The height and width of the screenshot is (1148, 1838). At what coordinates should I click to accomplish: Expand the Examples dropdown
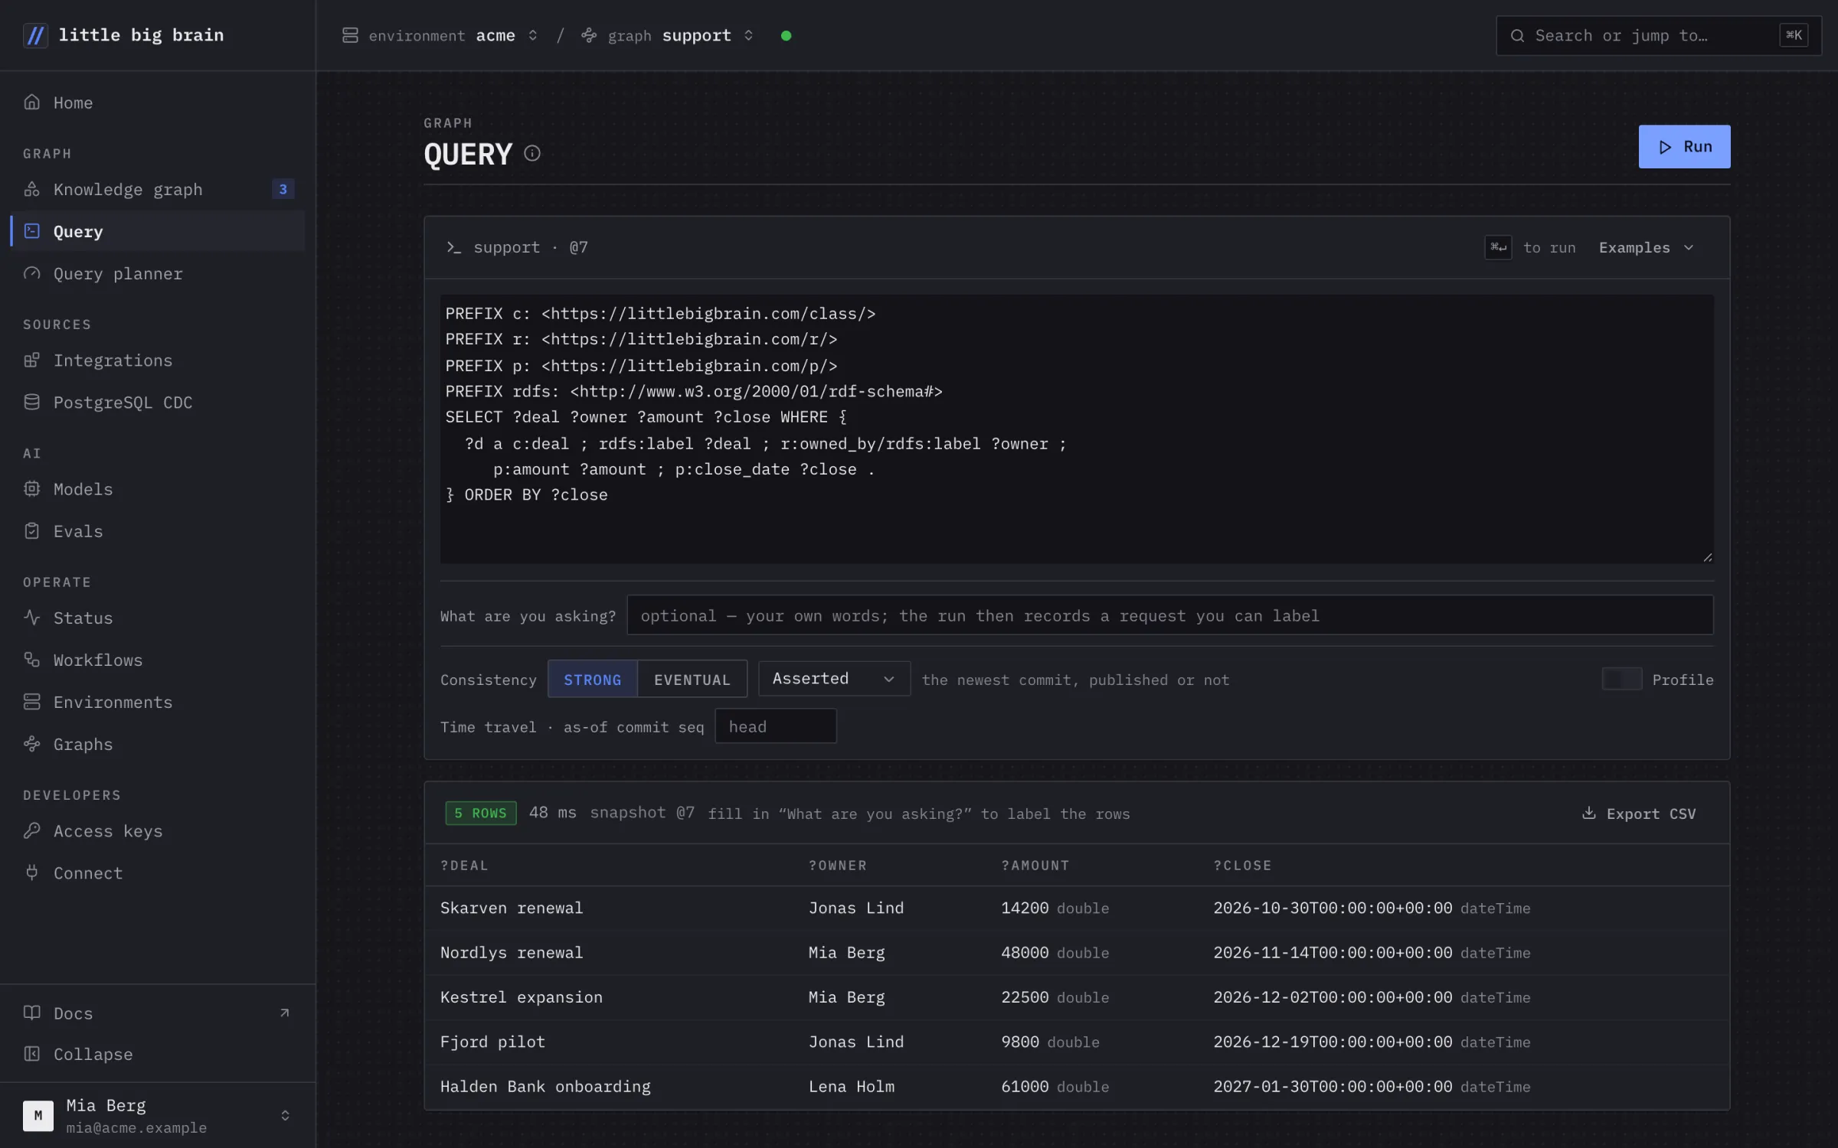point(1645,247)
